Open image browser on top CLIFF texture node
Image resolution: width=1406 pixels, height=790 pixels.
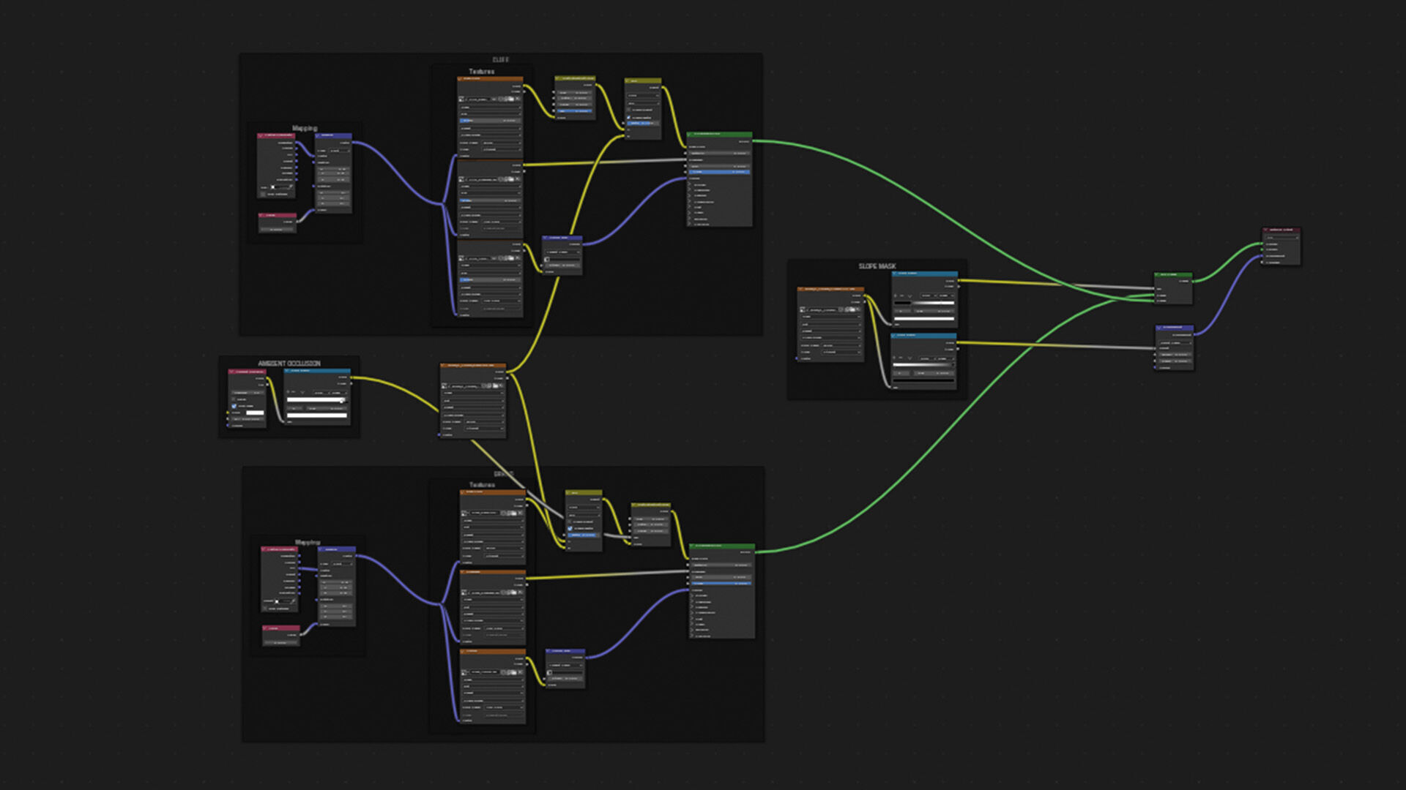461,99
